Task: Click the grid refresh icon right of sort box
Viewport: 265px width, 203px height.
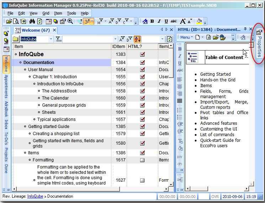Action: tap(169, 39)
